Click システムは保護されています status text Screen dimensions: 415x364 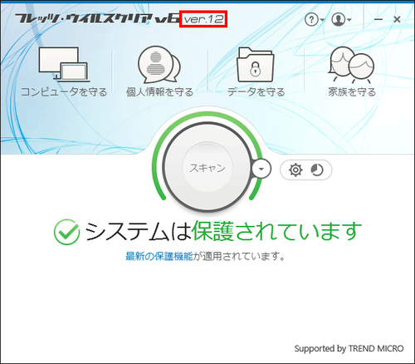[x=223, y=232]
